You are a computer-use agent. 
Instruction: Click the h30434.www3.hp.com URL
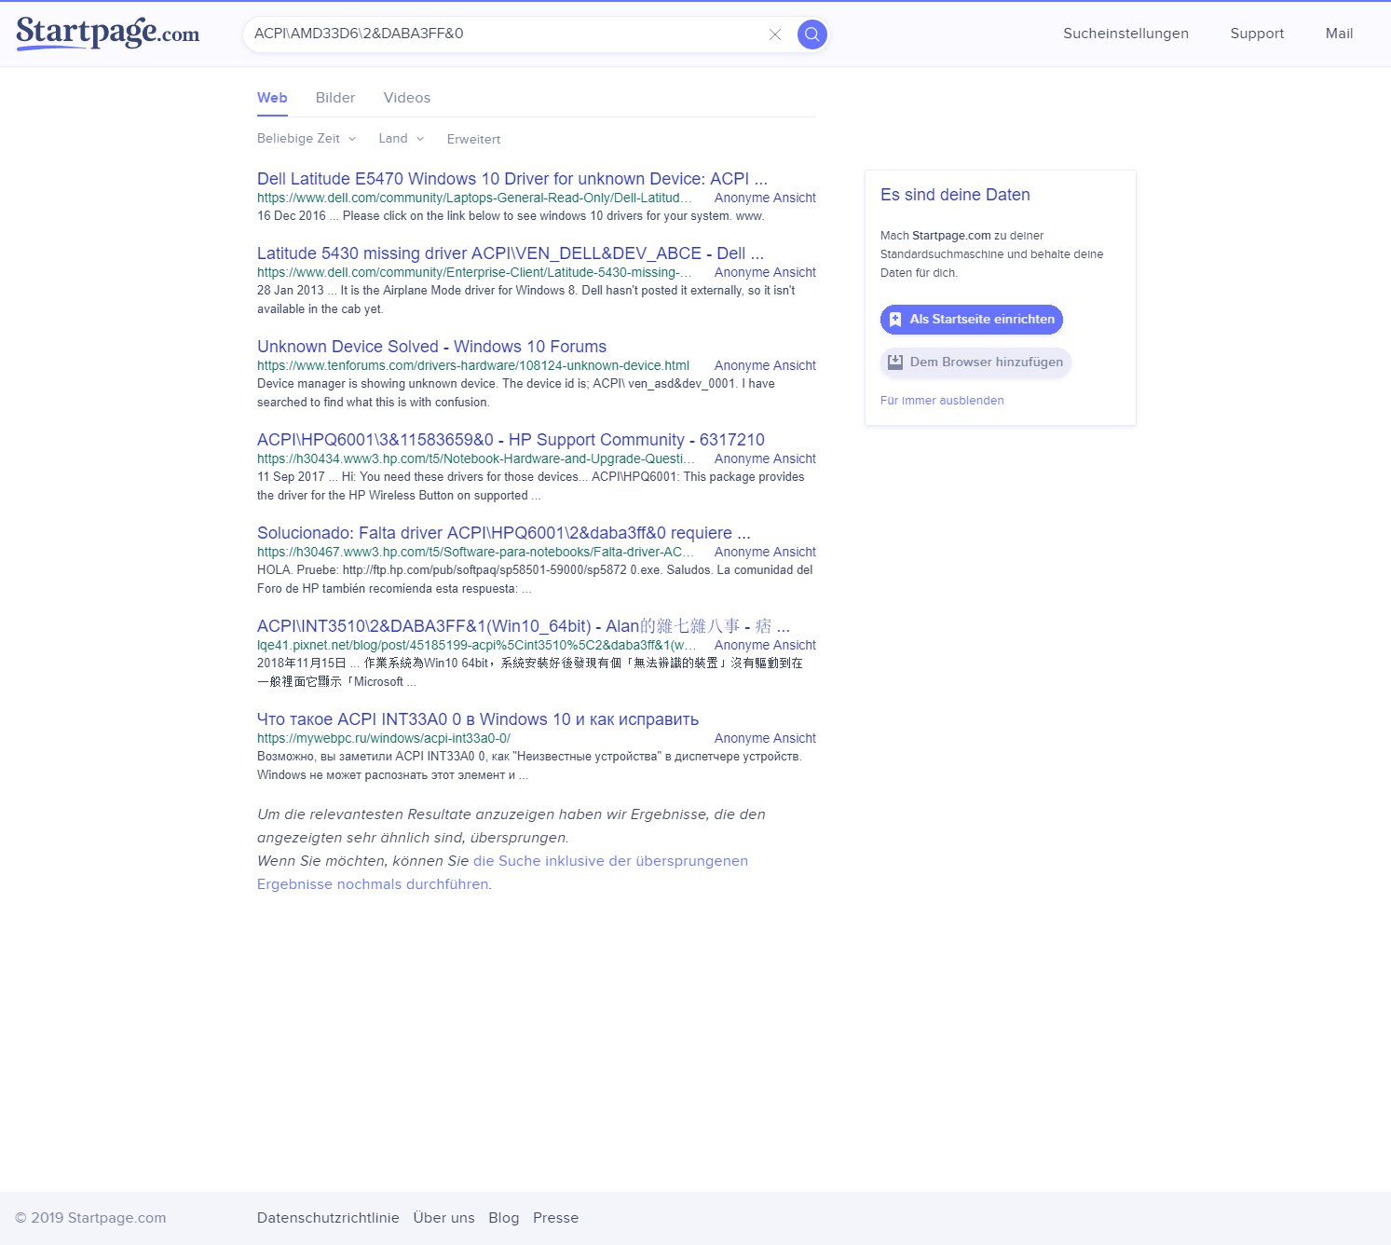click(x=476, y=458)
